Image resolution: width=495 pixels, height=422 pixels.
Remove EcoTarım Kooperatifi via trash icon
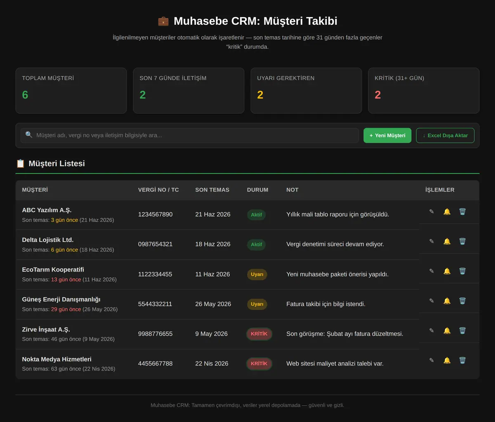[x=462, y=271]
